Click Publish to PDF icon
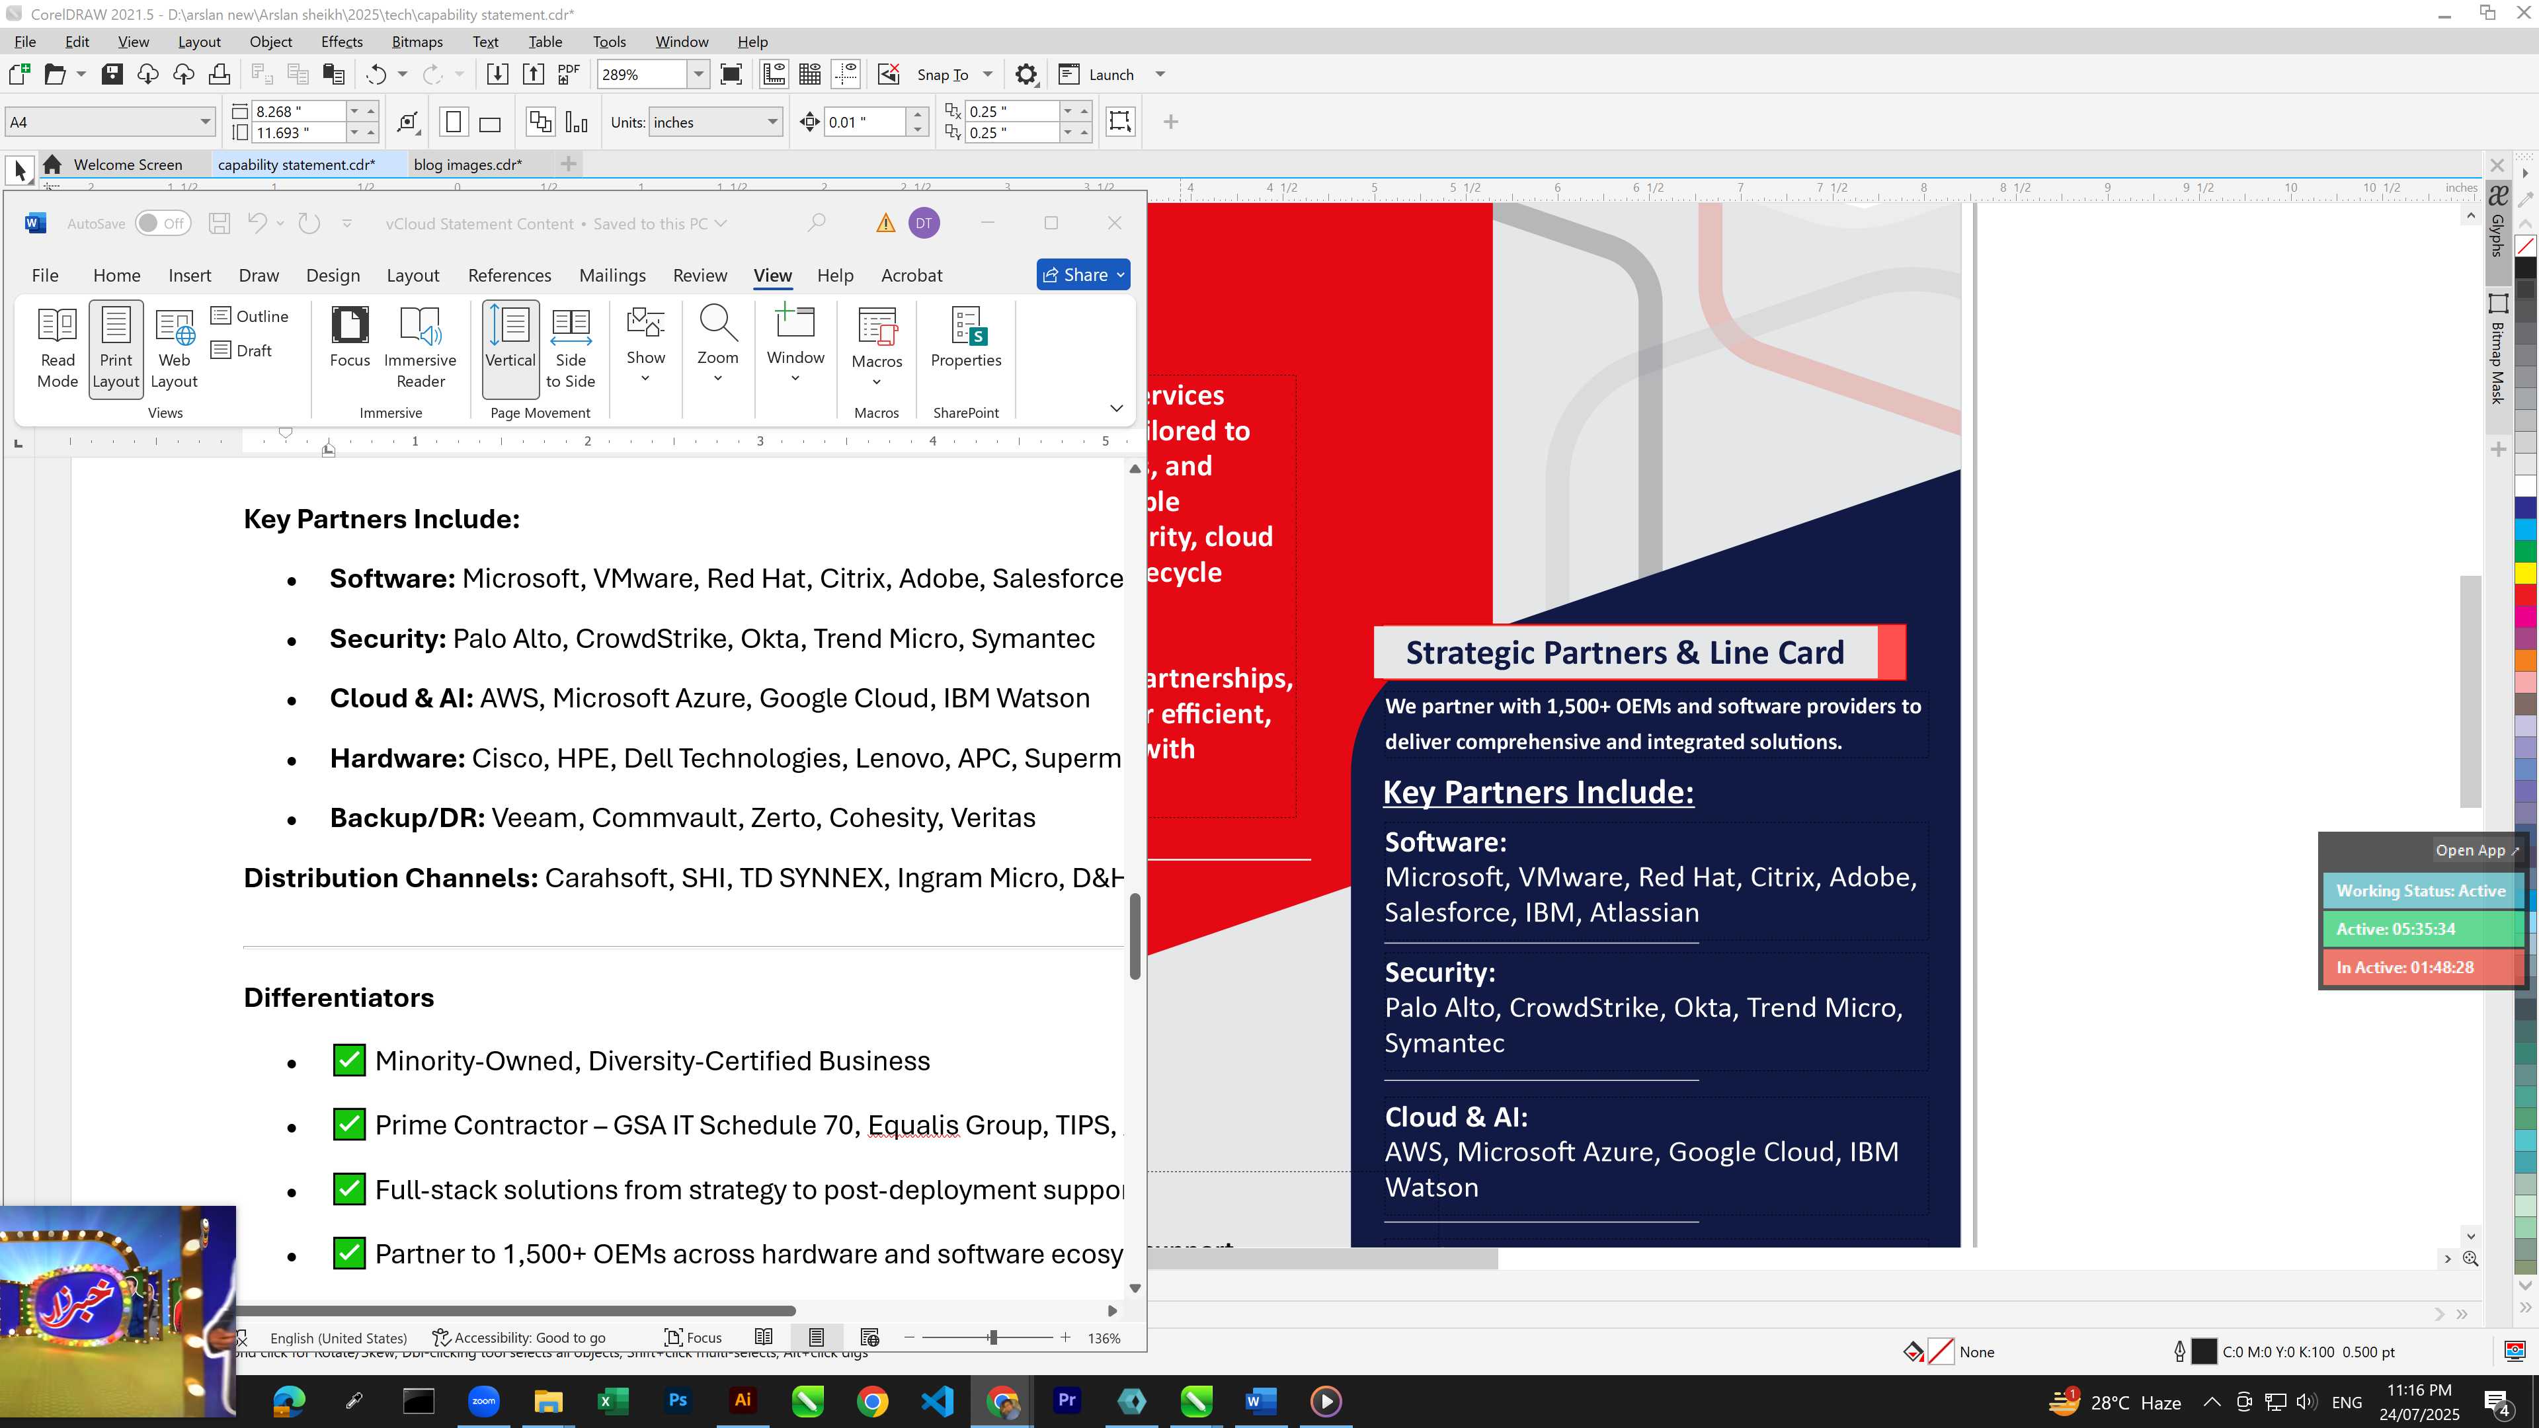This screenshot has width=2539, height=1428. [569, 74]
